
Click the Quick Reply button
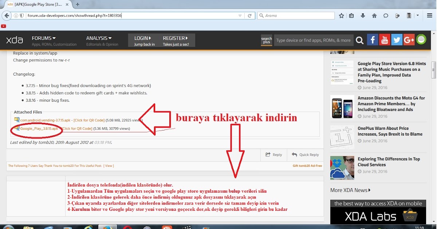(x=305, y=154)
